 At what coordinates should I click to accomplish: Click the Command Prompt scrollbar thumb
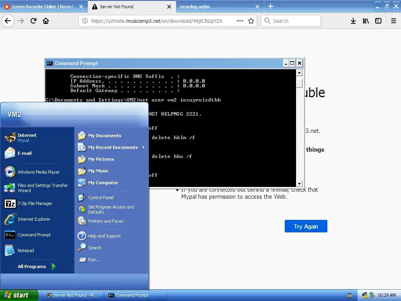300,83
